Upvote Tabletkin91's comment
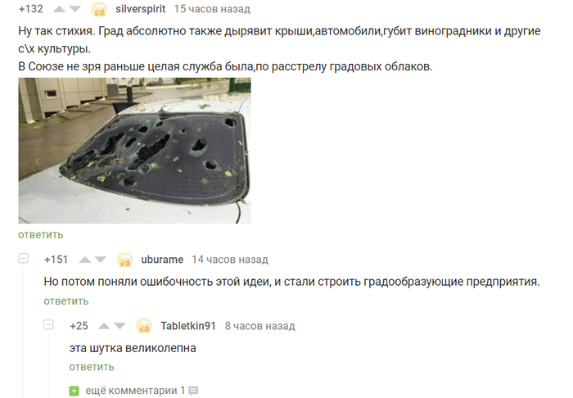The height and width of the screenshot is (398, 573). [x=104, y=326]
